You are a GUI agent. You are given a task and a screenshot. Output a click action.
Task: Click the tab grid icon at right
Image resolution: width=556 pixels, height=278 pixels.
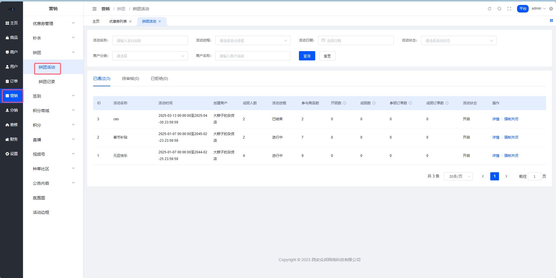tap(551, 21)
